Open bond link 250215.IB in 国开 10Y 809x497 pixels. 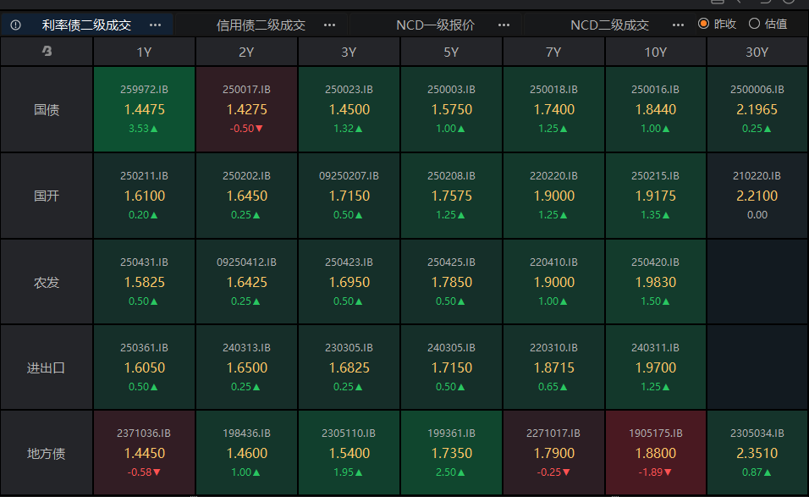point(655,176)
